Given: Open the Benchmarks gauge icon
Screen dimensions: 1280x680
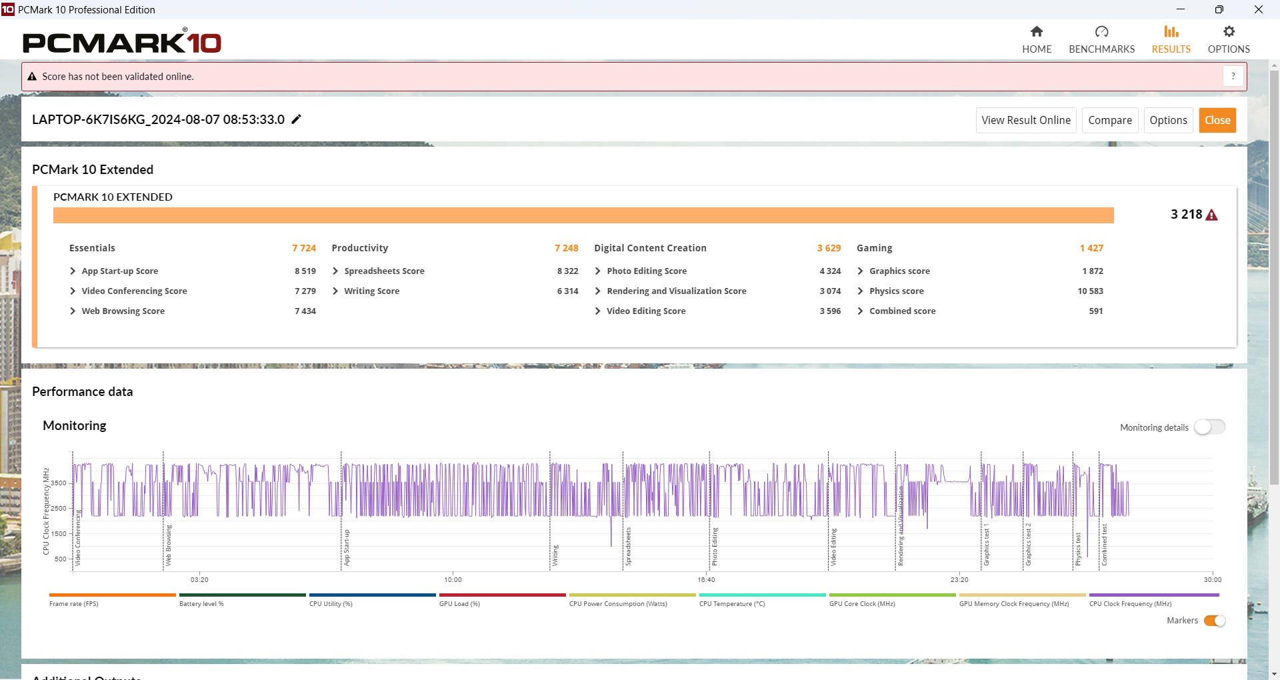Looking at the screenshot, I should pos(1101,31).
